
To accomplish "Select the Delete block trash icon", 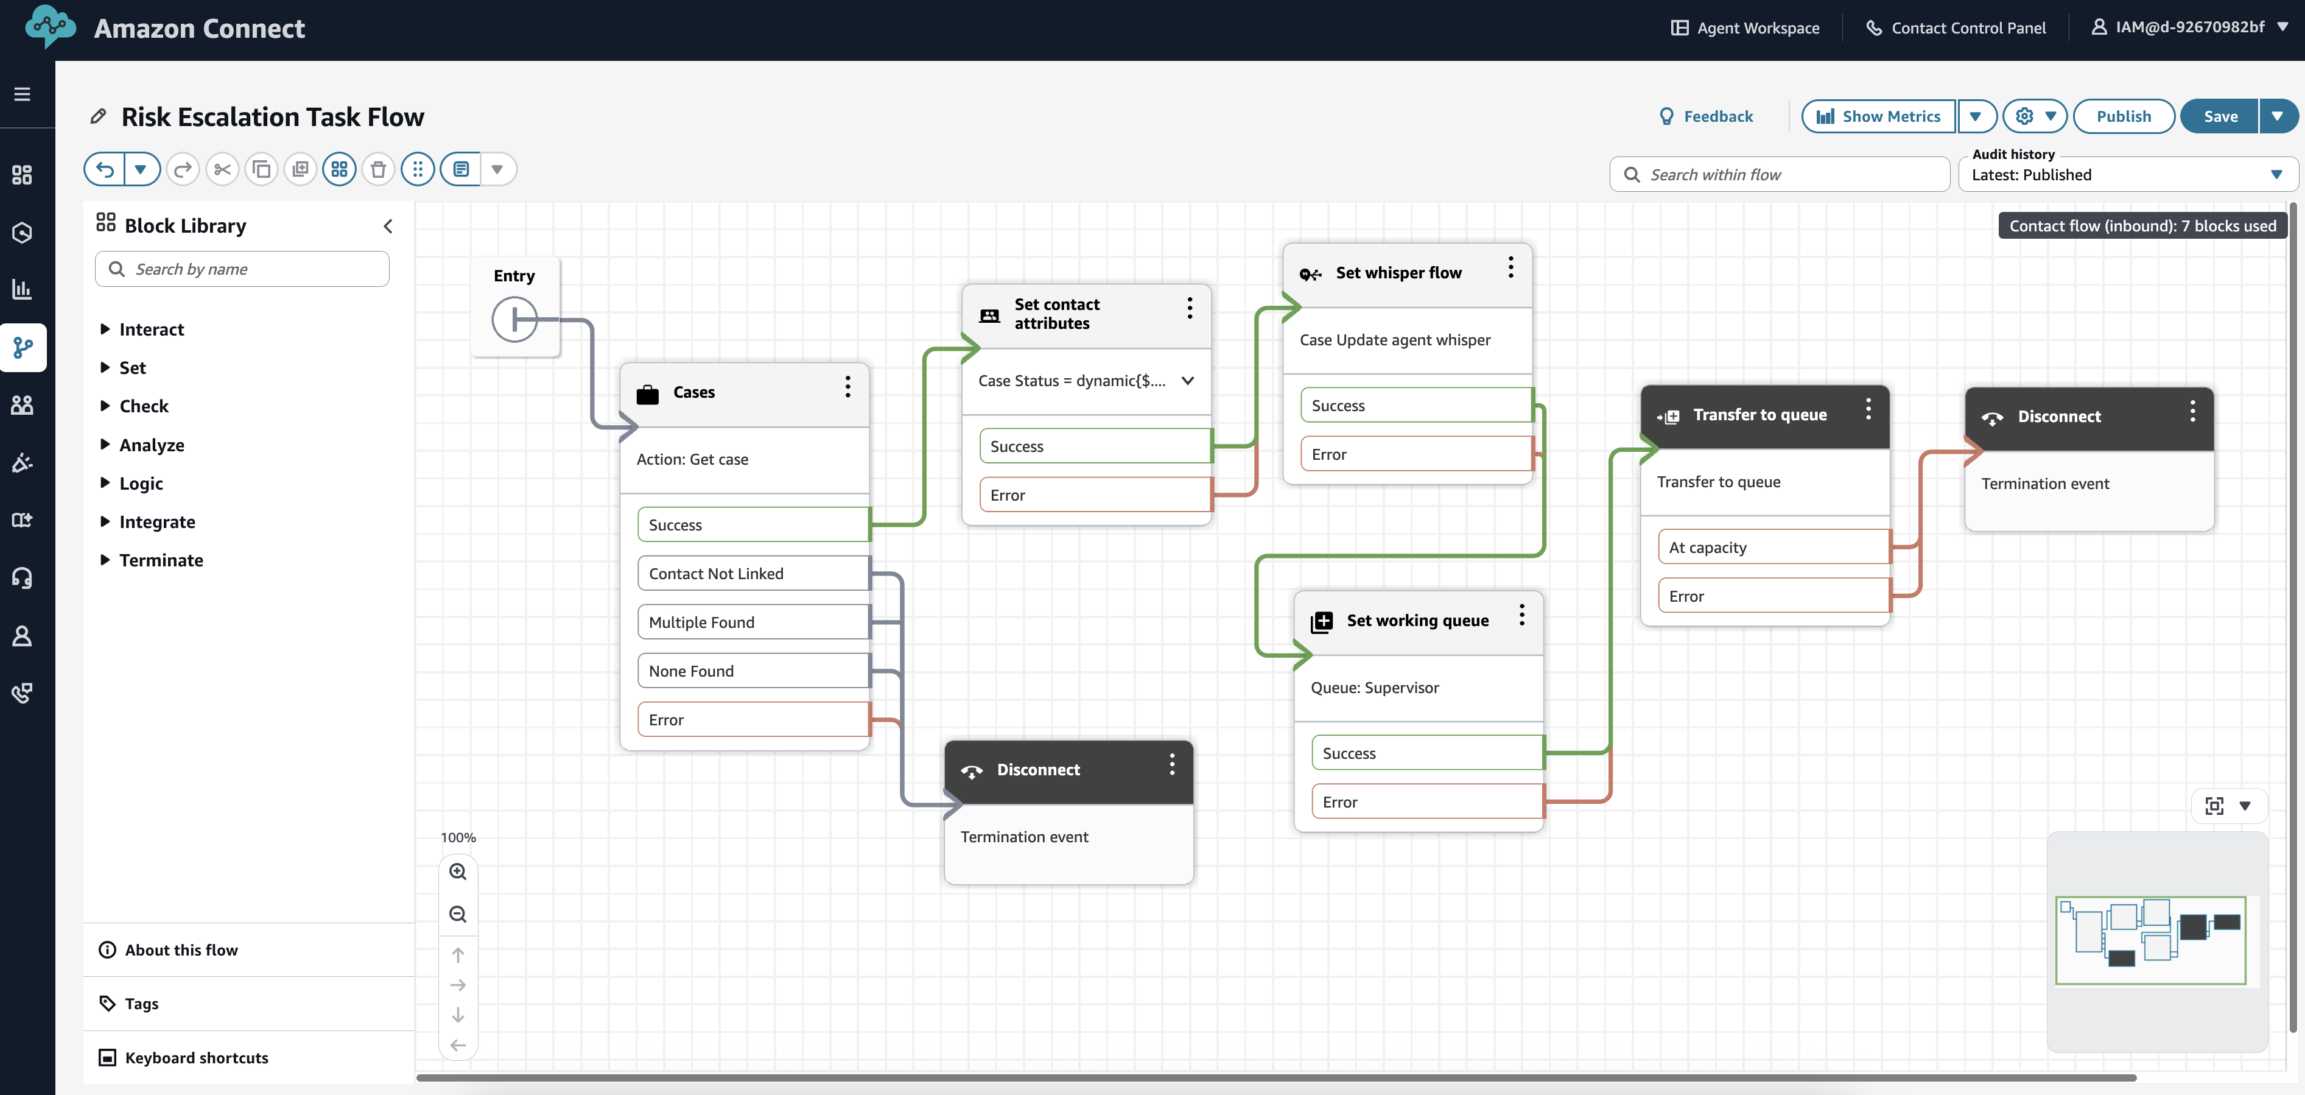I will pyautogui.click(x=379, y=168).
